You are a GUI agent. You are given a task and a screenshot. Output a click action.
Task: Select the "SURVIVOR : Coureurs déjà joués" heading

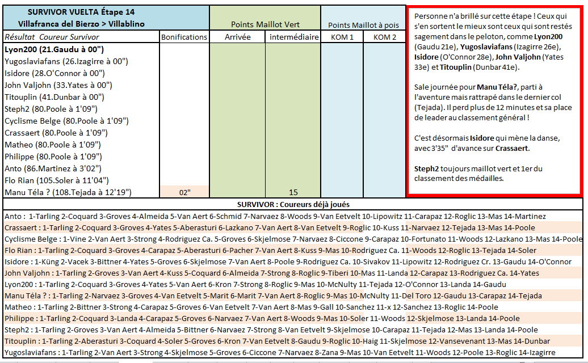click(293, 204)
